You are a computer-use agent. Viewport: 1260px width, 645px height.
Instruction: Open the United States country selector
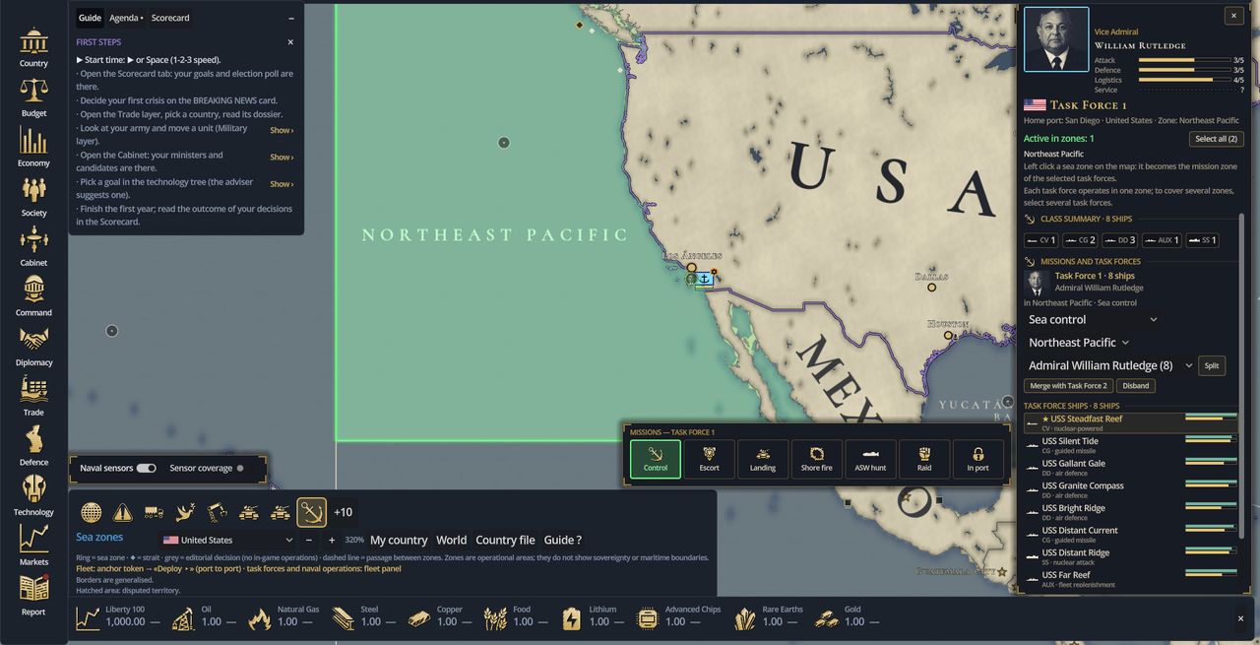coord(227,540)
